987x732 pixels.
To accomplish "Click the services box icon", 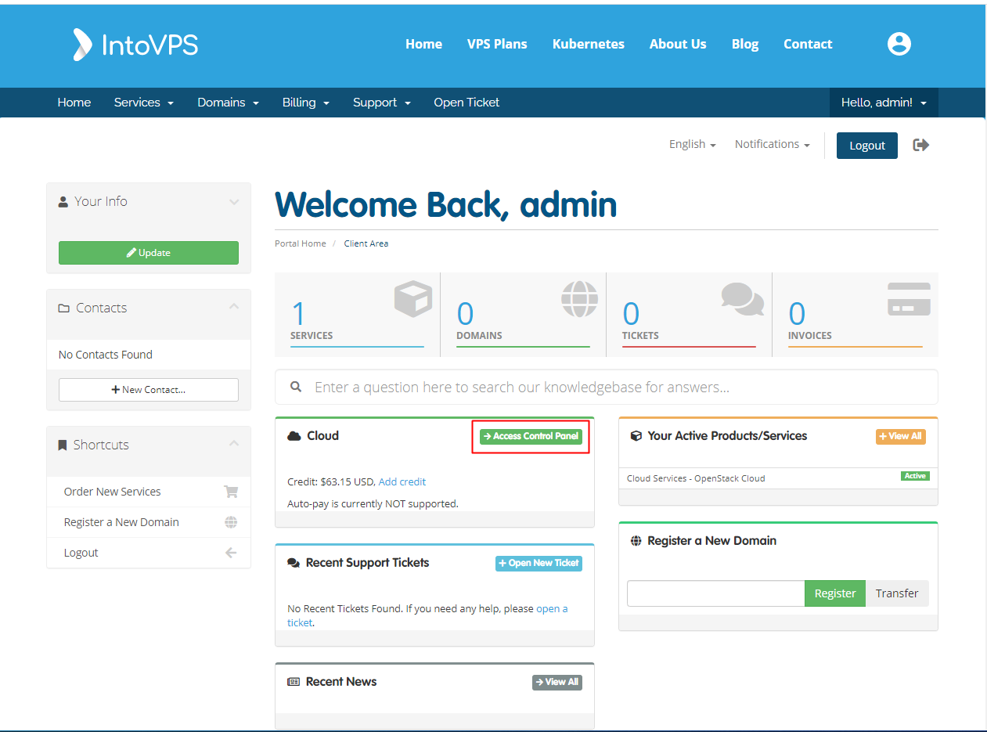I will [x=413, y=299].
